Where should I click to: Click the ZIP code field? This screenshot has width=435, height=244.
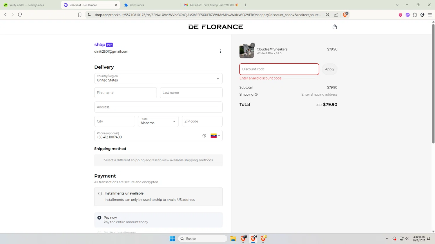click(202, 121)
